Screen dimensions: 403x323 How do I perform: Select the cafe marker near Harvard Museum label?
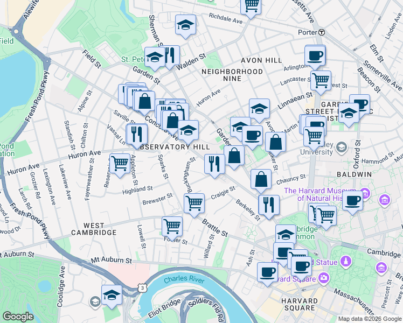(x=352, y=201)
